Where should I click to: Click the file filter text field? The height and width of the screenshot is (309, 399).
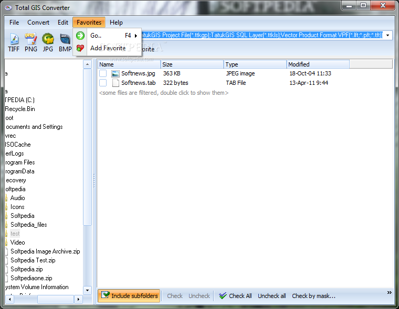(x=262, y=35)
